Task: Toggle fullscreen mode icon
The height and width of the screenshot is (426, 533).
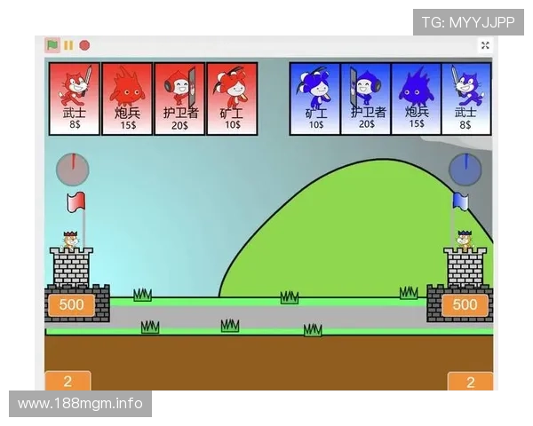Action: [x=485, y=45]
